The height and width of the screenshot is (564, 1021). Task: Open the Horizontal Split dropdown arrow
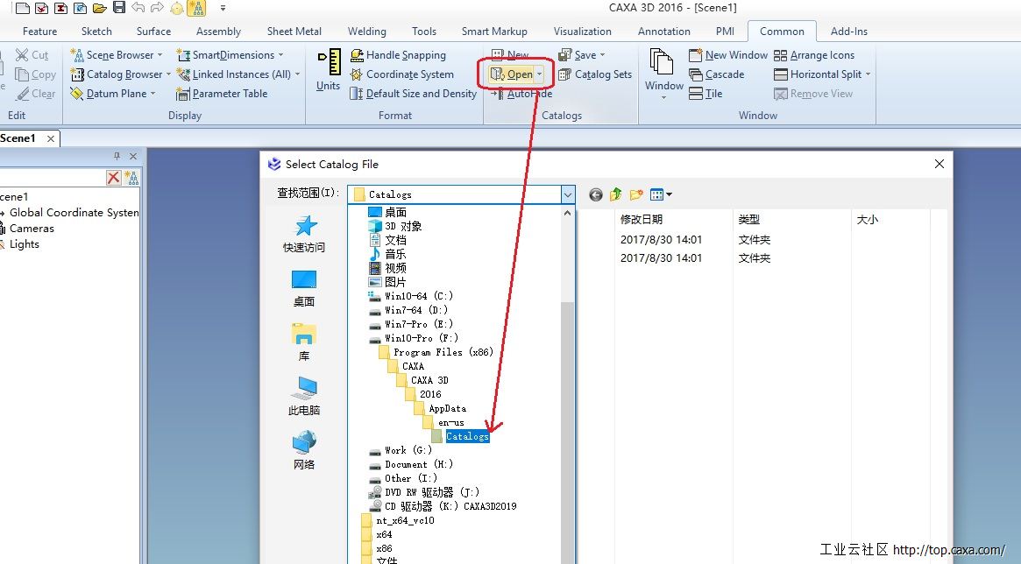868,74
